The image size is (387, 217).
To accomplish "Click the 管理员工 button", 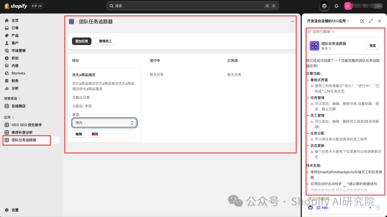I will pos(105,41).
